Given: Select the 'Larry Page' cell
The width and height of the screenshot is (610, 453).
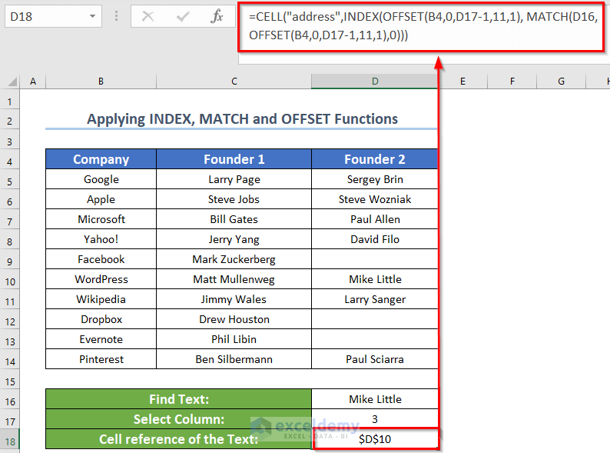Looking at the screenshot, I should point(234,179).
